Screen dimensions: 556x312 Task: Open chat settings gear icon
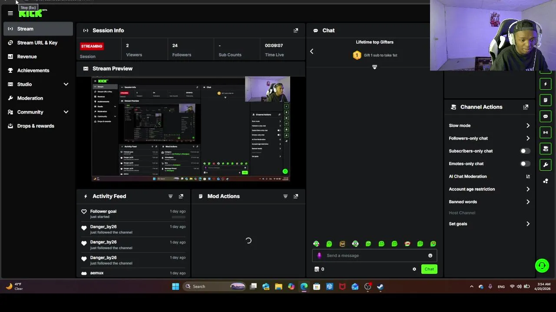click(x=414, y=269)
